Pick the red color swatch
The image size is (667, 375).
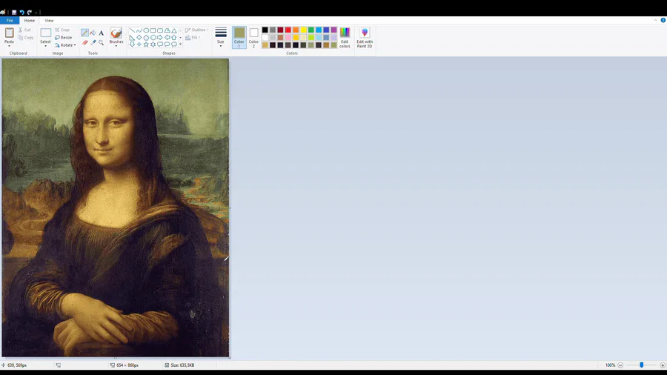point(288,30)
